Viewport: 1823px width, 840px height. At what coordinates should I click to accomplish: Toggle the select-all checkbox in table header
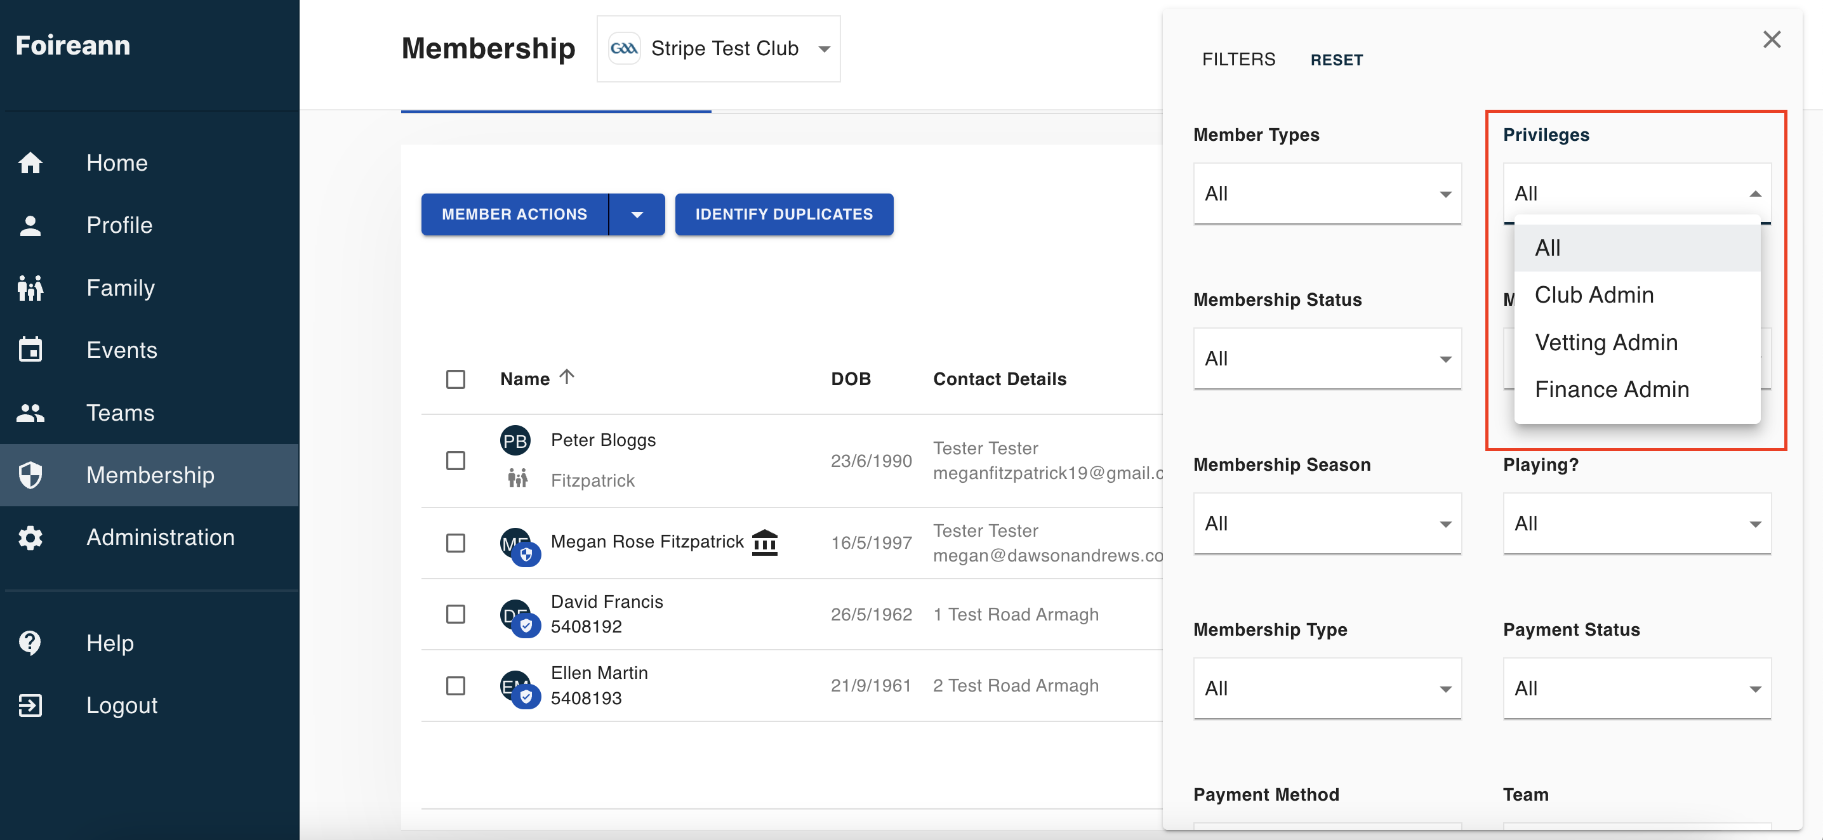(456, 379)
